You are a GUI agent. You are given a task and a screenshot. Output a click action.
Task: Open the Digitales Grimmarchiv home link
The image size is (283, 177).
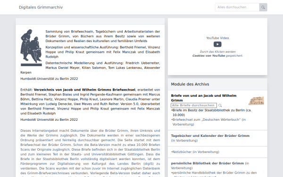41,7
